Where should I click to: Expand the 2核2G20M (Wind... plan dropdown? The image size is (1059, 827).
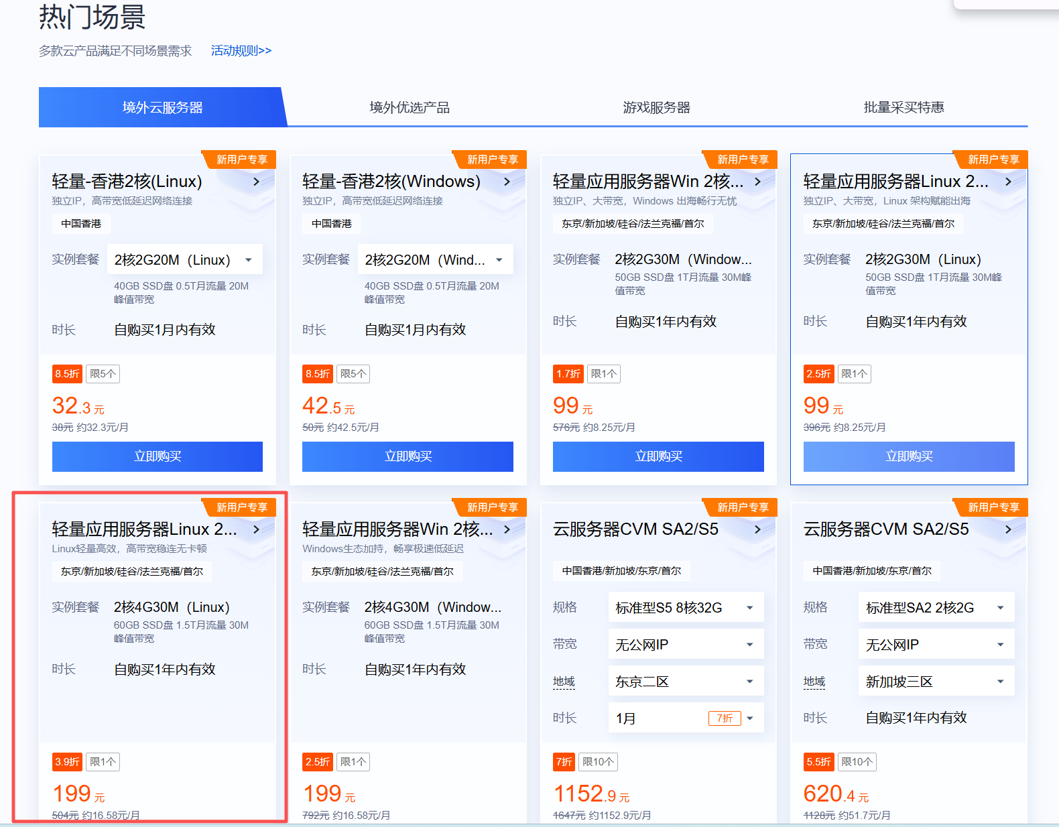click(435, 260)
